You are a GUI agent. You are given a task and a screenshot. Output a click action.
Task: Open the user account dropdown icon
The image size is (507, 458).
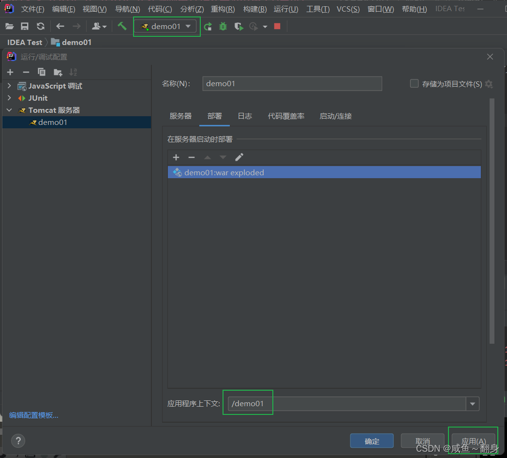(x=99, y=26)
